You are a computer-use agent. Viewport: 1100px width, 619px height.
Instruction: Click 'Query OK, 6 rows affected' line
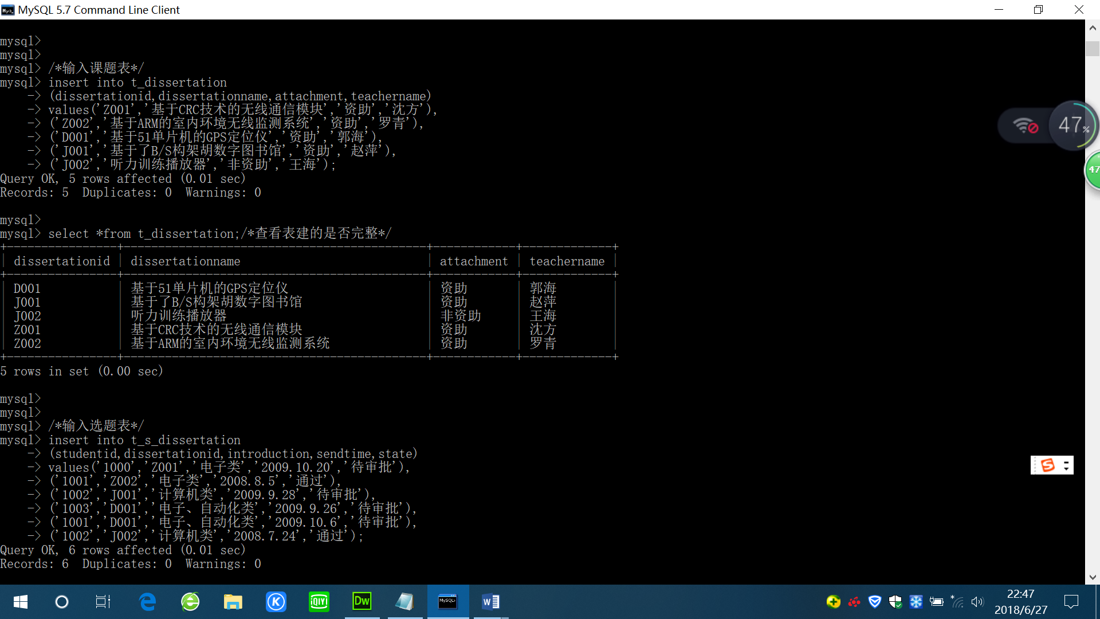[123, 550]
